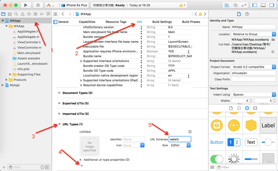
Task: Show the Quick Help inspector
Action: [x=247, y=14]
